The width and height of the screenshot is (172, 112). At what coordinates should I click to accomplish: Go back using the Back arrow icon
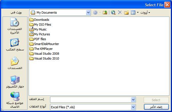coord(95,13)
